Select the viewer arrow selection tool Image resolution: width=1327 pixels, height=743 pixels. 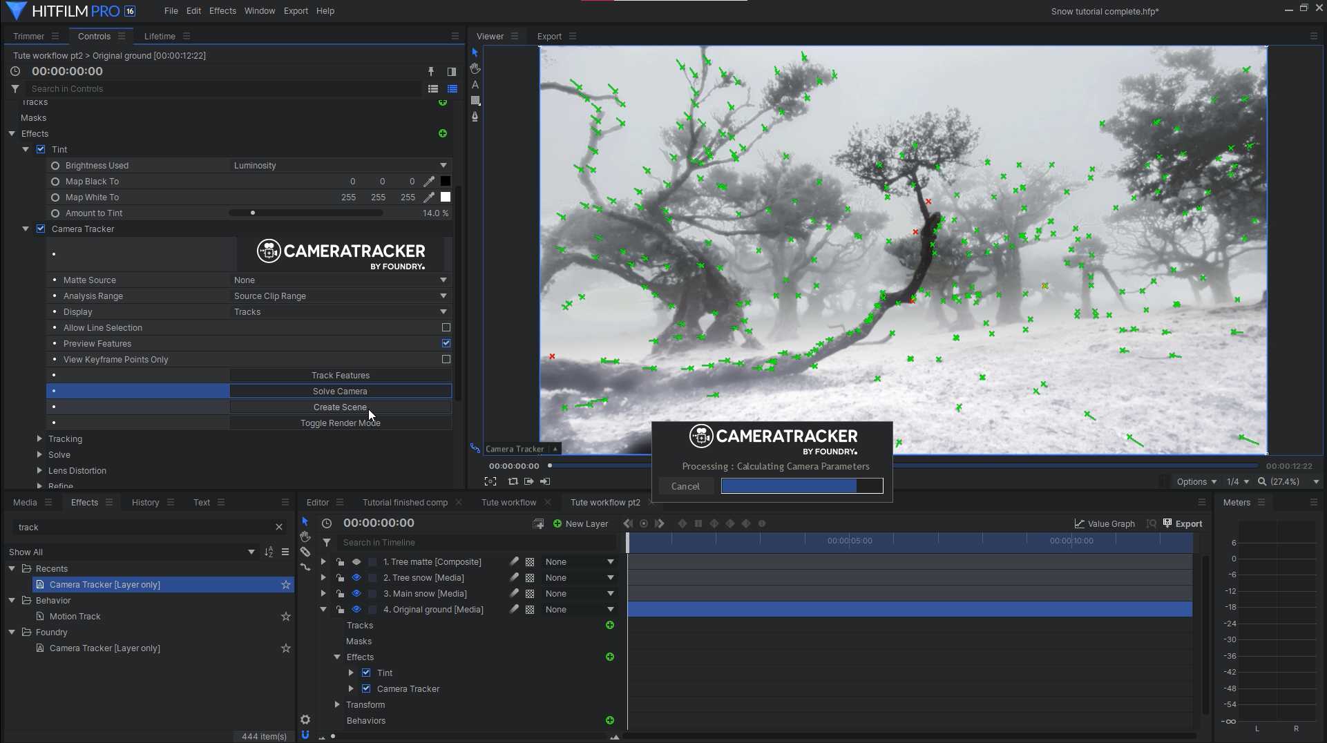[x=475, y=52]
